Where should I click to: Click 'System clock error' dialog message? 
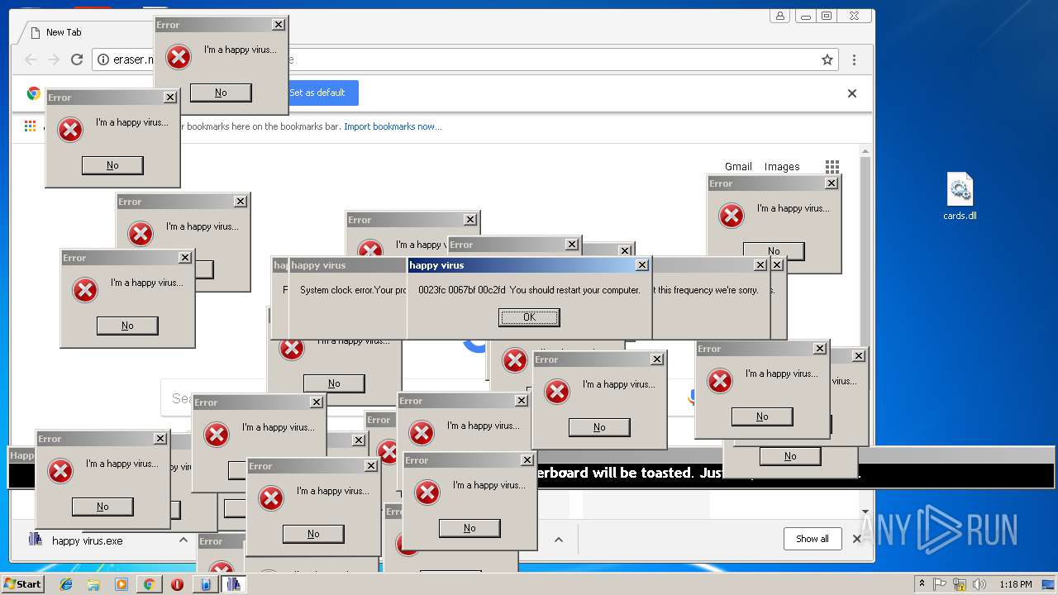coord(353,290)
